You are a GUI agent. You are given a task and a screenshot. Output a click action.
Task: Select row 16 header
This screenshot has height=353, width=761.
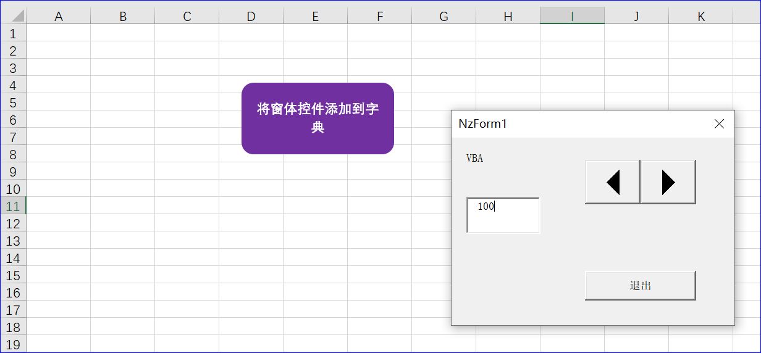point(13,292)
